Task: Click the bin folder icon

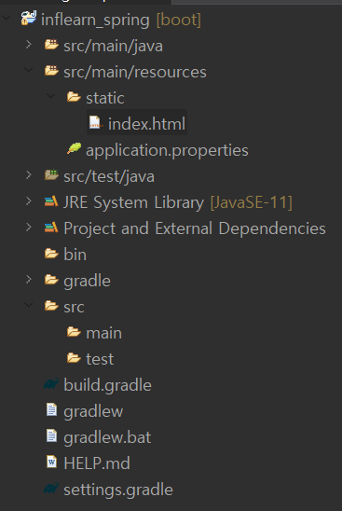Action: [51, 254]
